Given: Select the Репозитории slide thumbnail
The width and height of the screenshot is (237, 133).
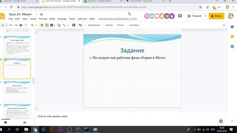Looking at the screenshot, I should point(17,91).
